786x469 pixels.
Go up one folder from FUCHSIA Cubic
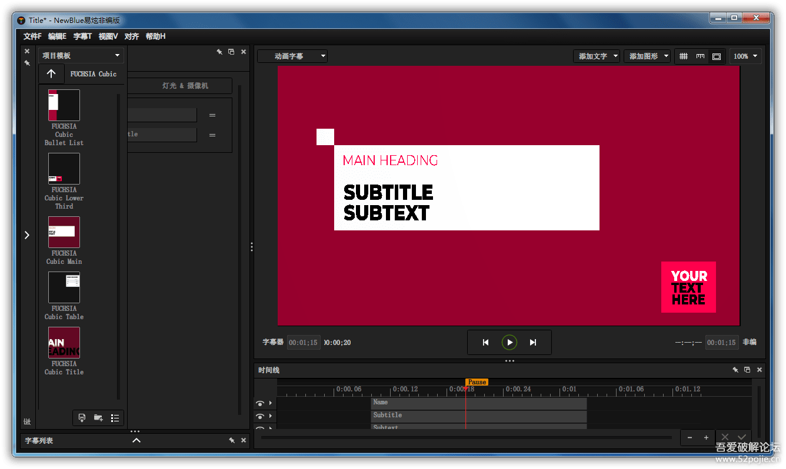click(51, 74)
